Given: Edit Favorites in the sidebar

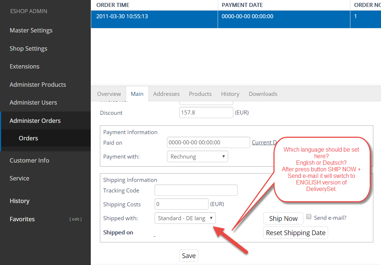Looking at the screenshot, I should [x=75, y=219].
